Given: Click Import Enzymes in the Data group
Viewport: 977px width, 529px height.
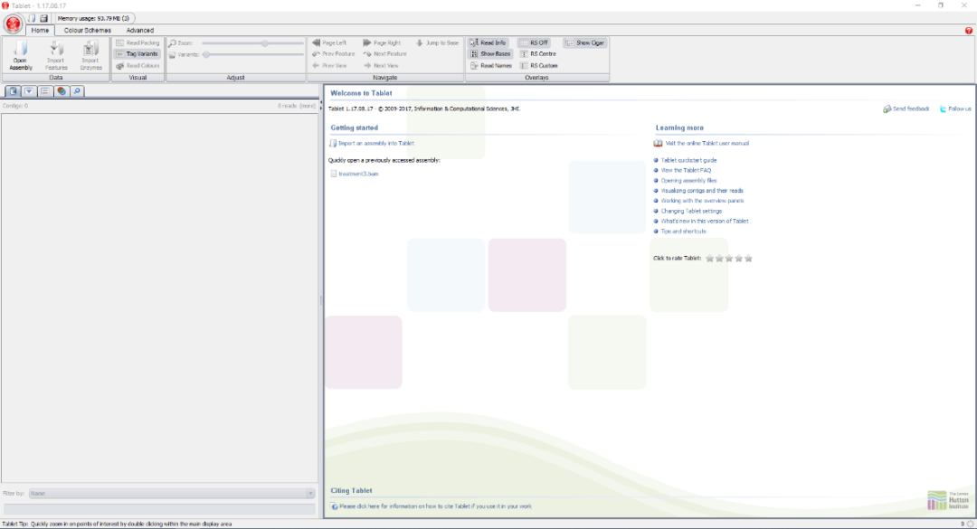Looking at the screenshot, I should coord(90,55).
